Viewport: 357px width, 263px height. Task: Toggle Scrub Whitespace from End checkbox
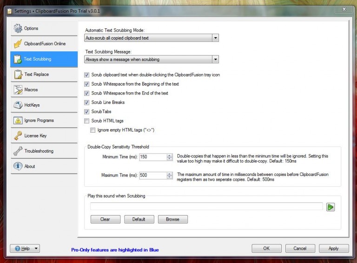coord(86,93)
